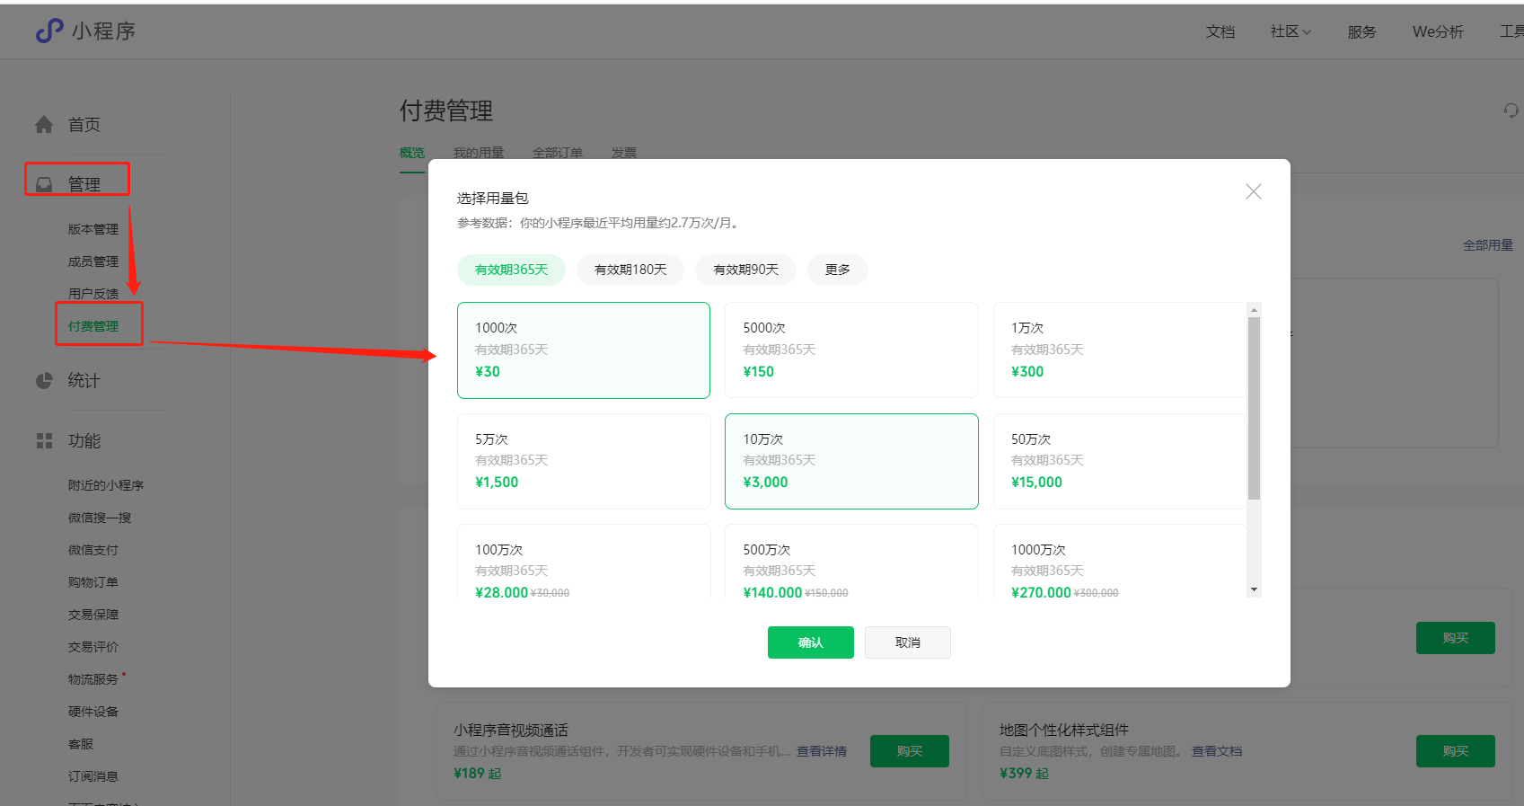This screenshot has height=806, width=1524.
Task: Select the 5000次 ¥150 package
Action: point(850,350)
